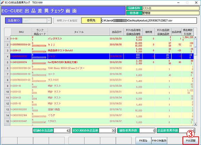Click the F10 CSV出力 button
The height and width of the screenshot is (145, 201).
159,141
